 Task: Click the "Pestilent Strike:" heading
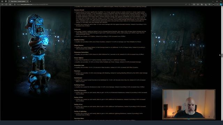[x=79, y=40]
